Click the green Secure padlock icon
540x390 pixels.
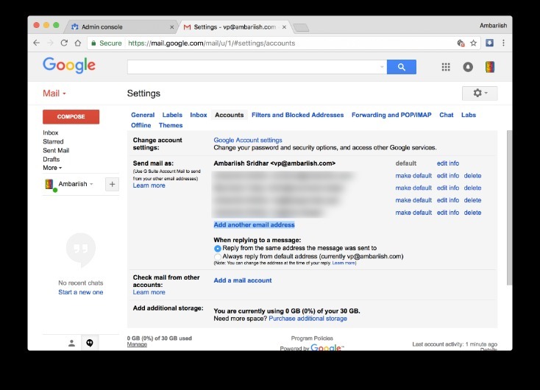(93, 43)
